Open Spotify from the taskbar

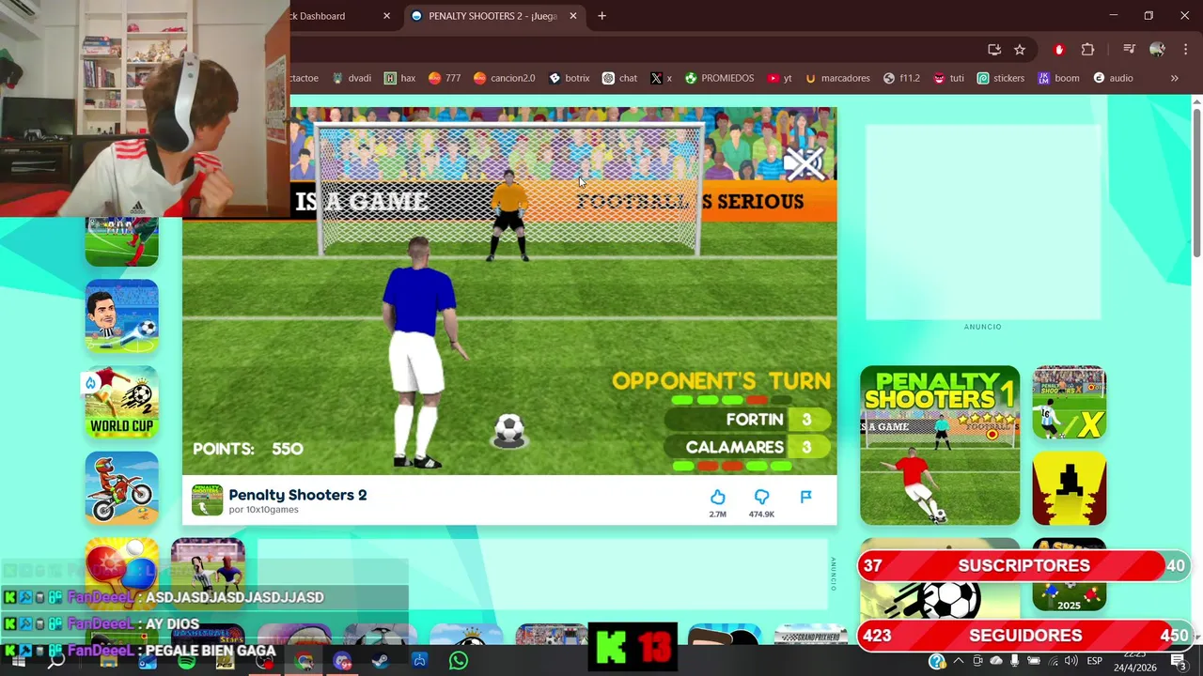pos(186,661)
